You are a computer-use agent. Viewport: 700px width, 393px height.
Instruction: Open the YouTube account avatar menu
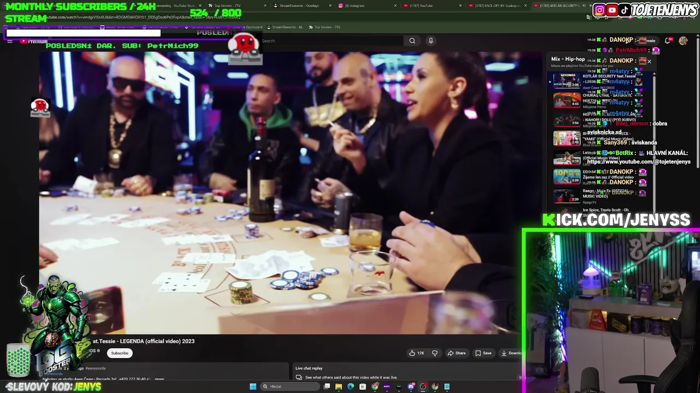click(683, 40)
